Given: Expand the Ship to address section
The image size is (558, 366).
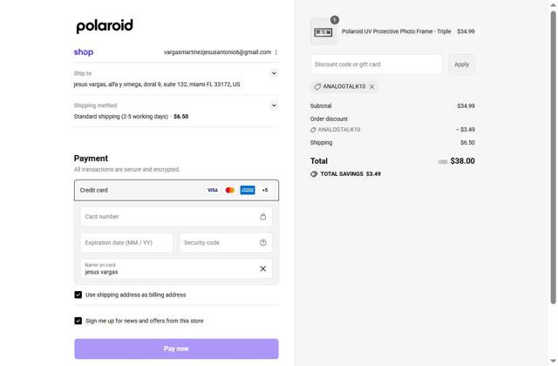Looking at the screenshot, I should coord(273,74).
